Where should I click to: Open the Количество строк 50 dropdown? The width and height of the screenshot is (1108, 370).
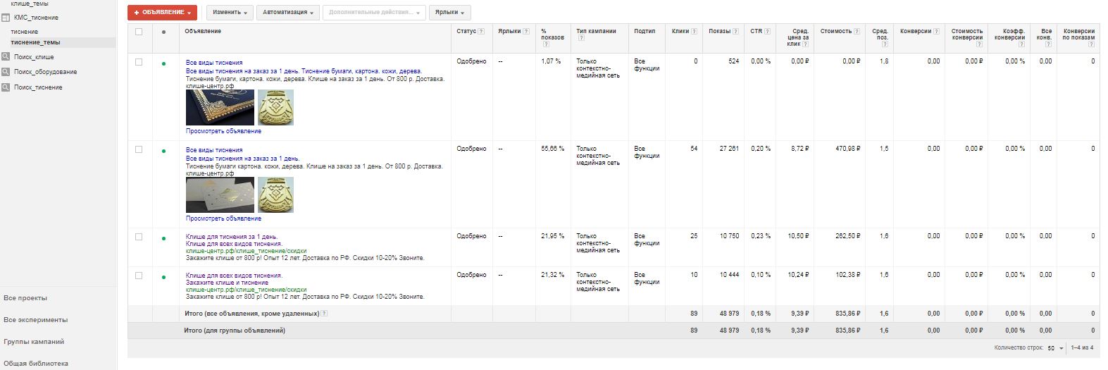click(x=1055, y=348)
